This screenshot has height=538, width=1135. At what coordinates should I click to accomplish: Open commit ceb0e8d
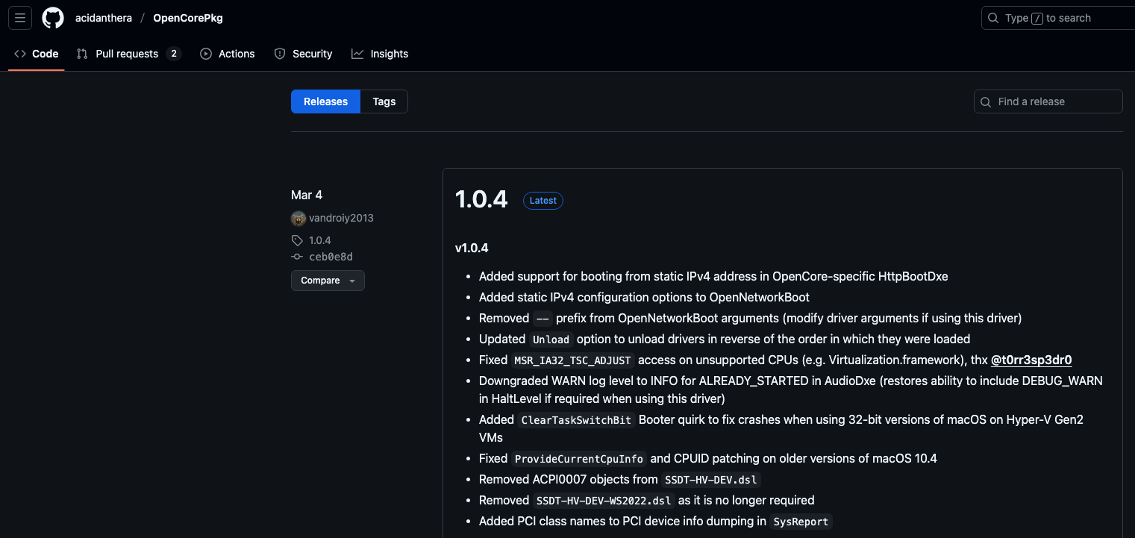pos(331,257)
